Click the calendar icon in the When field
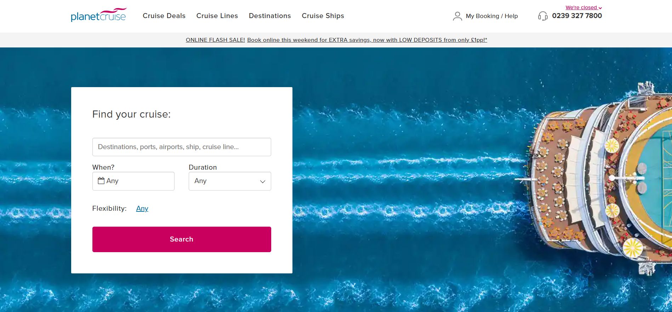This screenshot has height=312, width=672. click(101, 181)
